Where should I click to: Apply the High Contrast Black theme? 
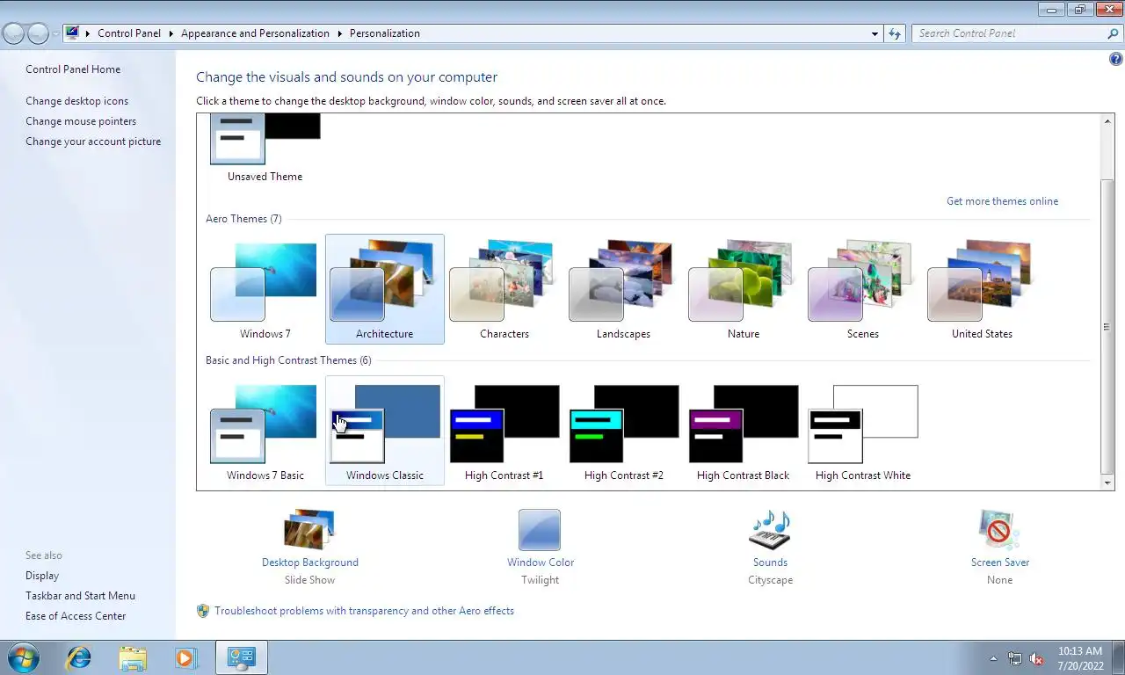click(x=743, y=431)
